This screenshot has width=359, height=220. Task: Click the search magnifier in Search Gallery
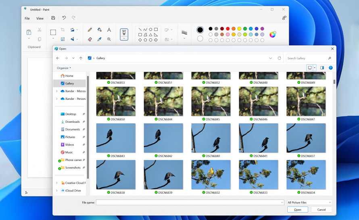coord(330,58)
